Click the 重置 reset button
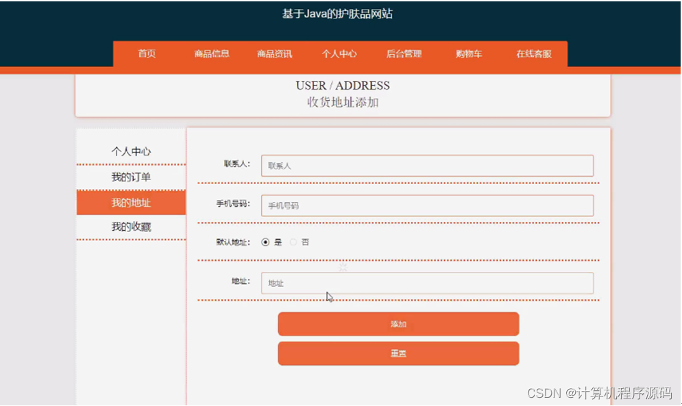The image size is (682, 406). tap(398, 353)
